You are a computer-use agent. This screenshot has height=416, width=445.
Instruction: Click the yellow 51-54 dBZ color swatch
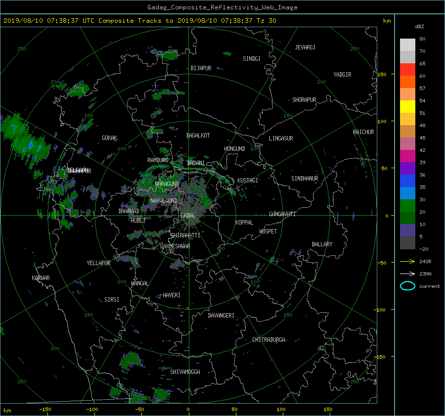407,106
